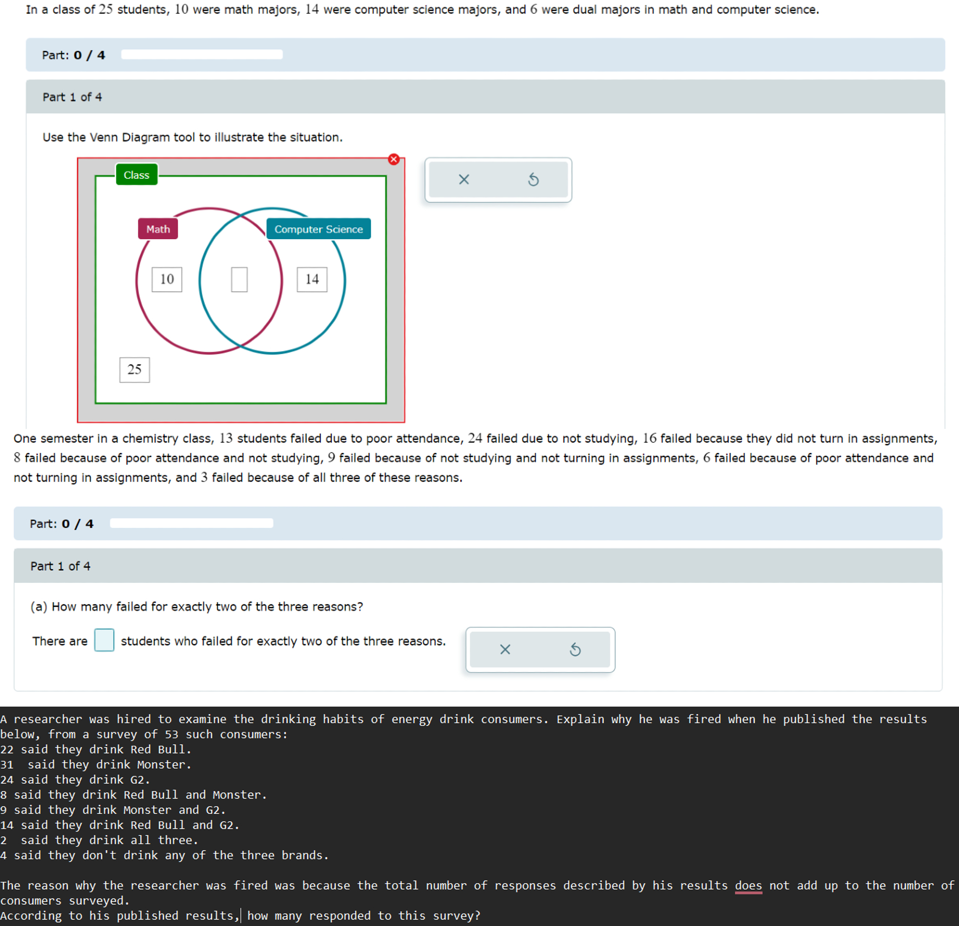This screenshot has width=959, height=926.
Task: Clear the chemistry answer with X icon
Action: pyautogui.click(x=505, y=649)
